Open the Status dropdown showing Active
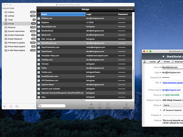The width and height of the screenshot is (183, 137). coord(173,105)
